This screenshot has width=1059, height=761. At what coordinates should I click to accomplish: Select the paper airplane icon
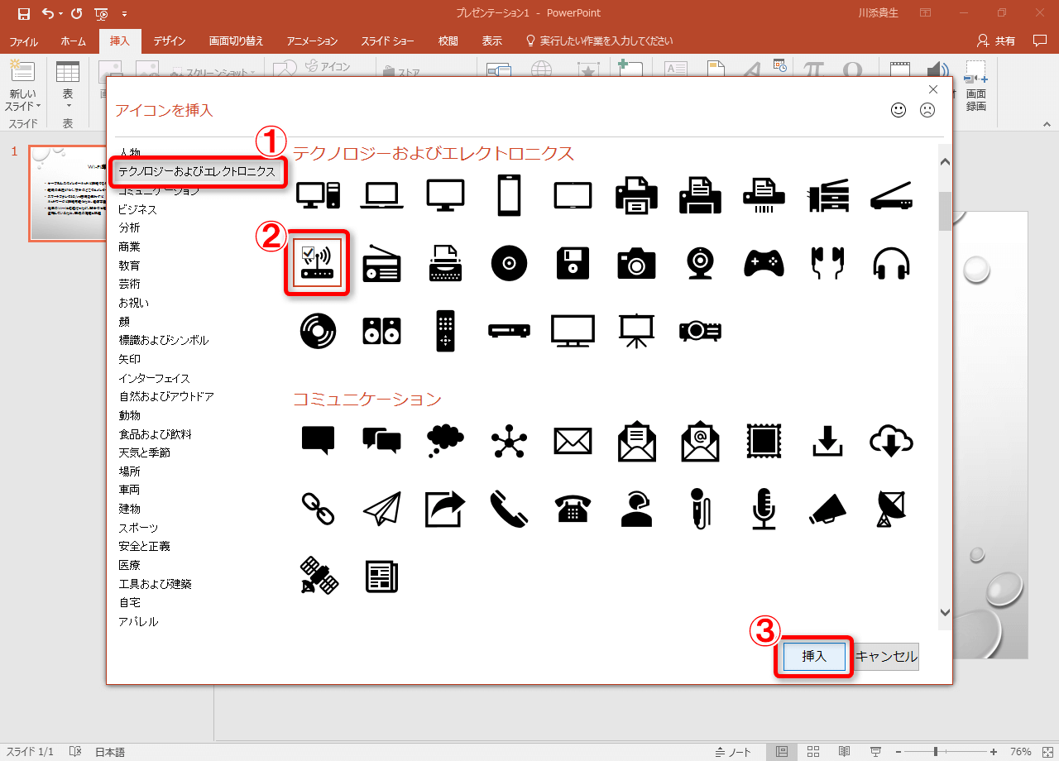[381, 509]
